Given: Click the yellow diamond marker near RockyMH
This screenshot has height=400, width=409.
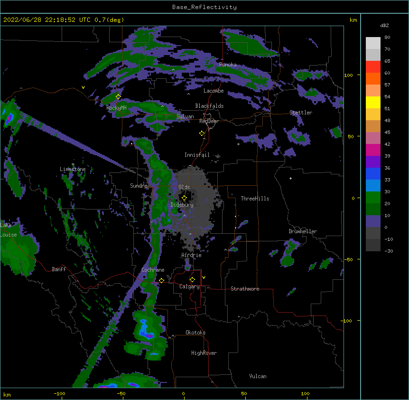Looking at the screenshot, I should pyautogui.click(x=118, y=97).
